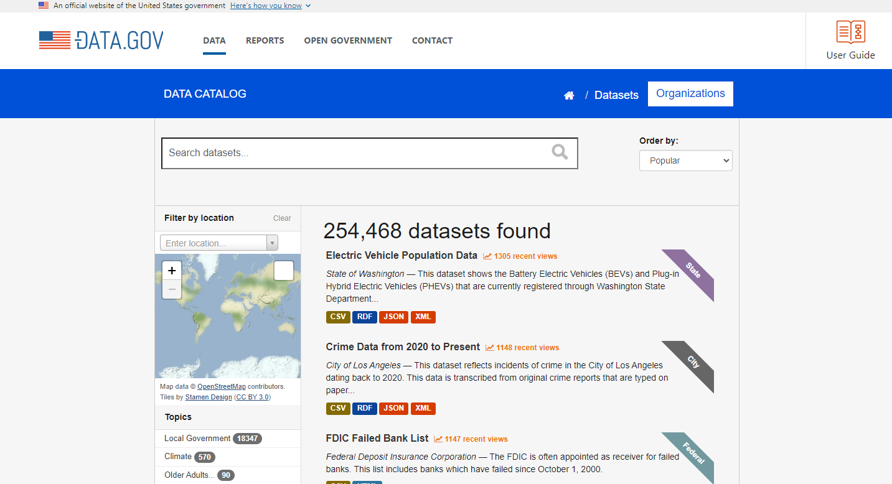Click trending icon beside Crime Data views

[x=490, y=348]
